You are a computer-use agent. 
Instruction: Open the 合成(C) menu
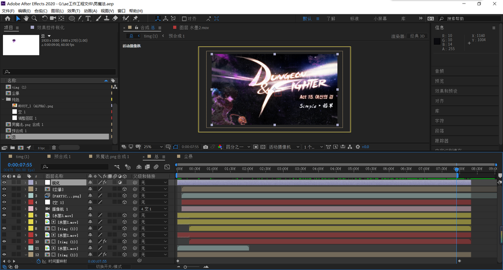[41, 11]
